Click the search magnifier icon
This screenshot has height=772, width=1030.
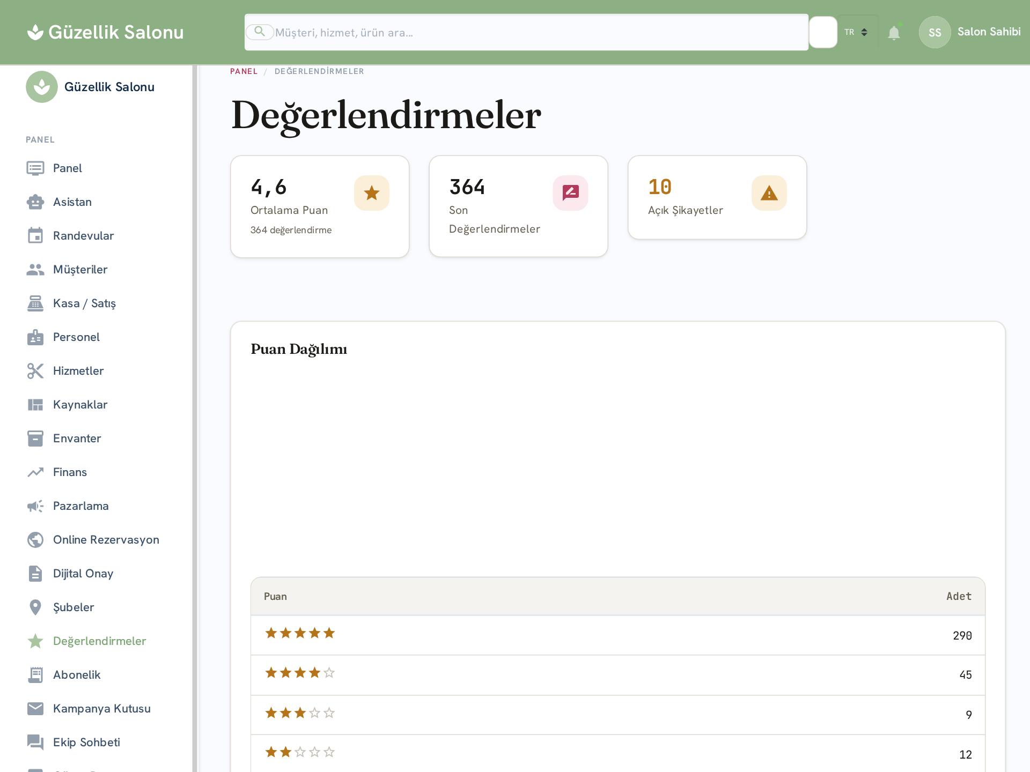tap(260, 32)
